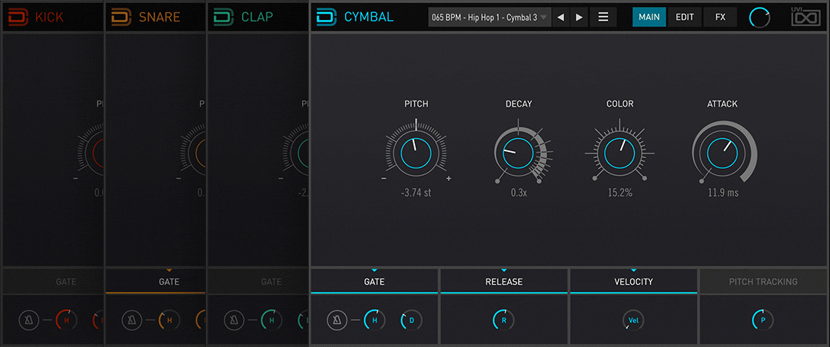Click the Clap panel logo icon
The height and width of the screenshot is (347, 830).
224,17
